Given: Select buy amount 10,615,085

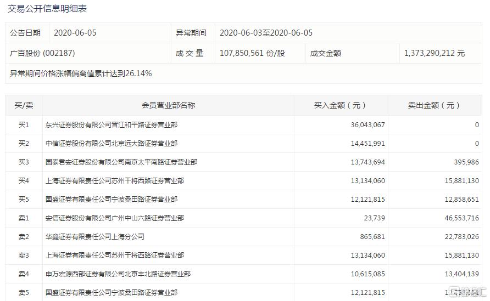Looking at the screenshot, I should click(x=367, y=274).
